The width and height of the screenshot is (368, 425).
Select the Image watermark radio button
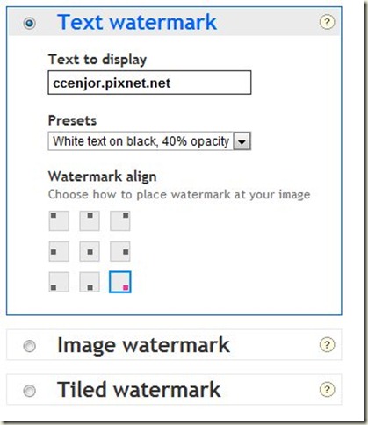point(30,346)
